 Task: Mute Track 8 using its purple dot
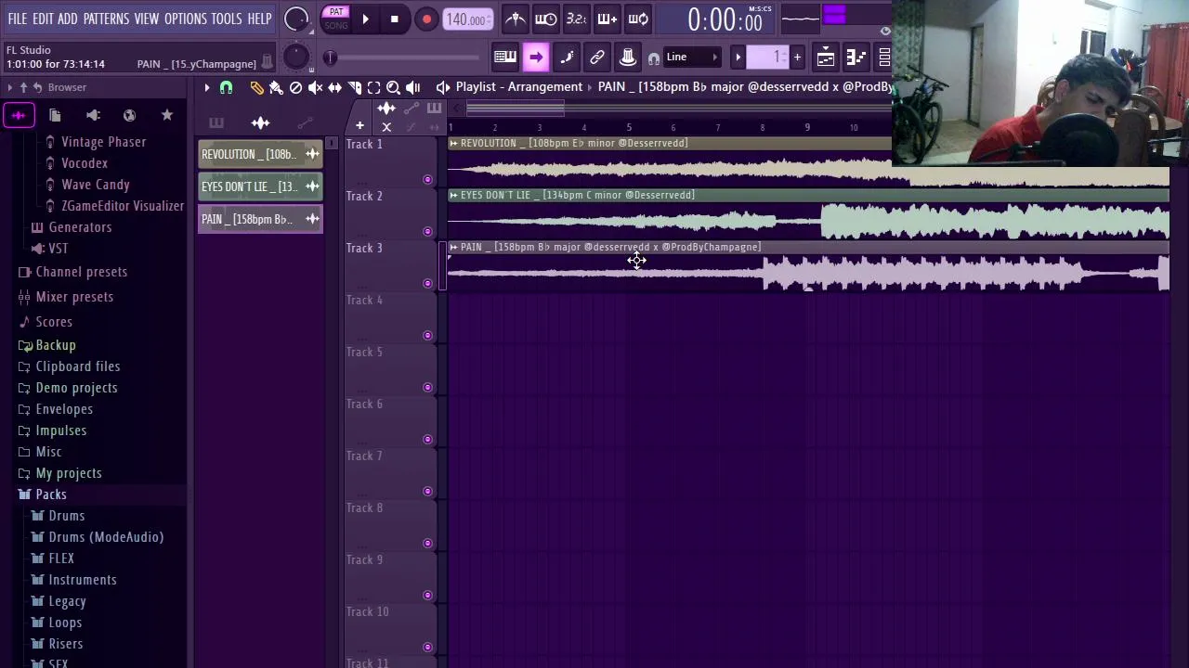[427, 543]
